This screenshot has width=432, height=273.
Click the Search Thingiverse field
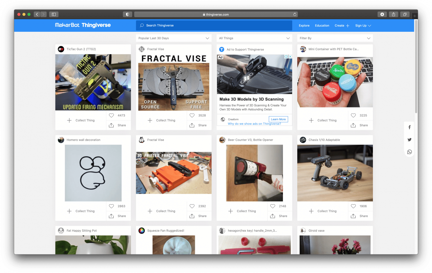(214, 25)
